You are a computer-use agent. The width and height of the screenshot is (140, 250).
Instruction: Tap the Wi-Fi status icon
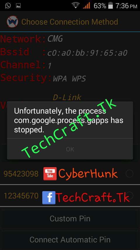76,6
